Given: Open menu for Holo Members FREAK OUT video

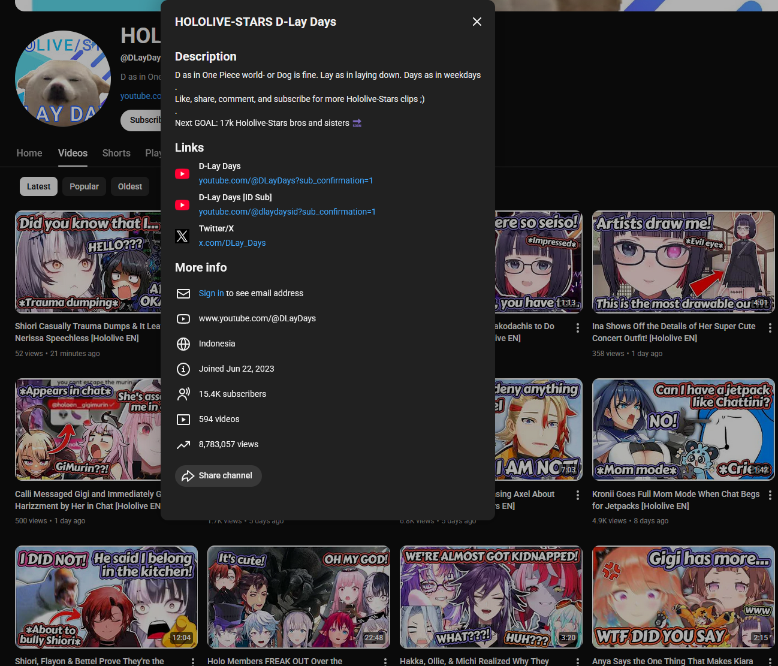Looking at the screenshot, I should click(x=385, y=661).
